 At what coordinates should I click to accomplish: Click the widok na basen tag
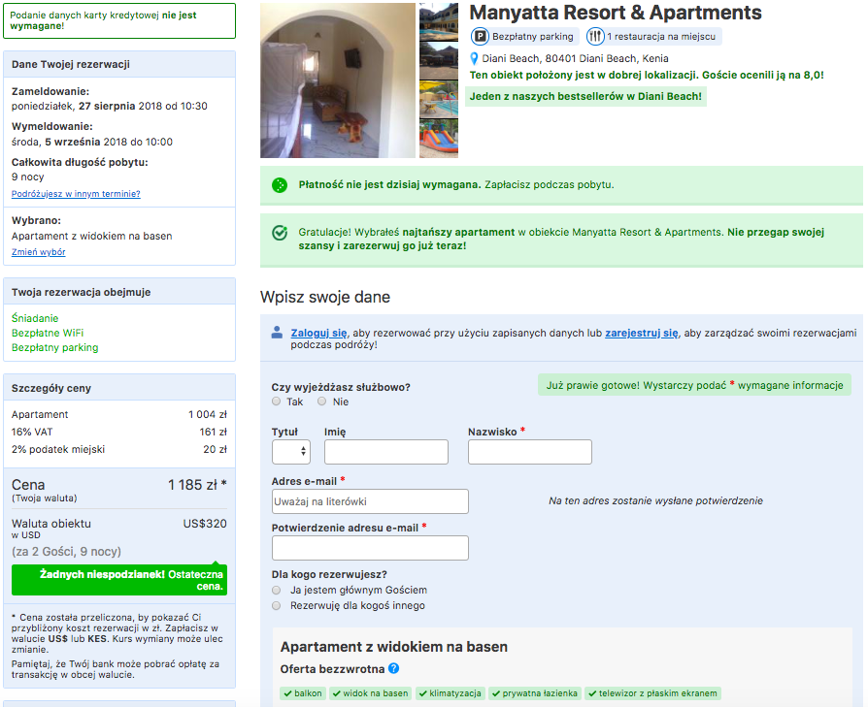pyautogui.click(x=370, y=693)
